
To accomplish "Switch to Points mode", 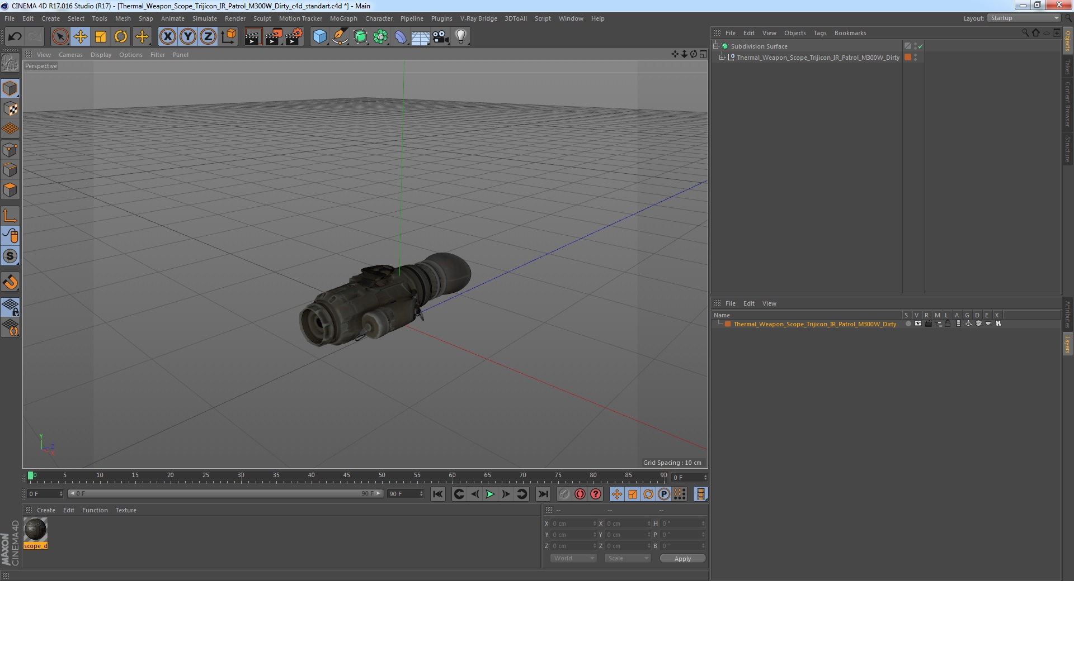I will (x=10, y=150).
